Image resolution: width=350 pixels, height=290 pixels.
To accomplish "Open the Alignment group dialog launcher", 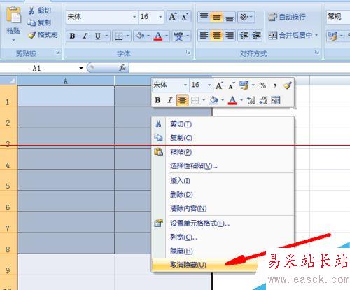I will coord(317,52).
